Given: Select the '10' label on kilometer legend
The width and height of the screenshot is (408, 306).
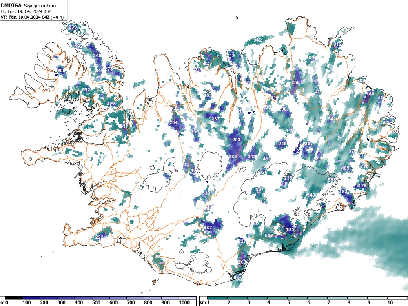Looking at the screenshot, I should 390,303.
